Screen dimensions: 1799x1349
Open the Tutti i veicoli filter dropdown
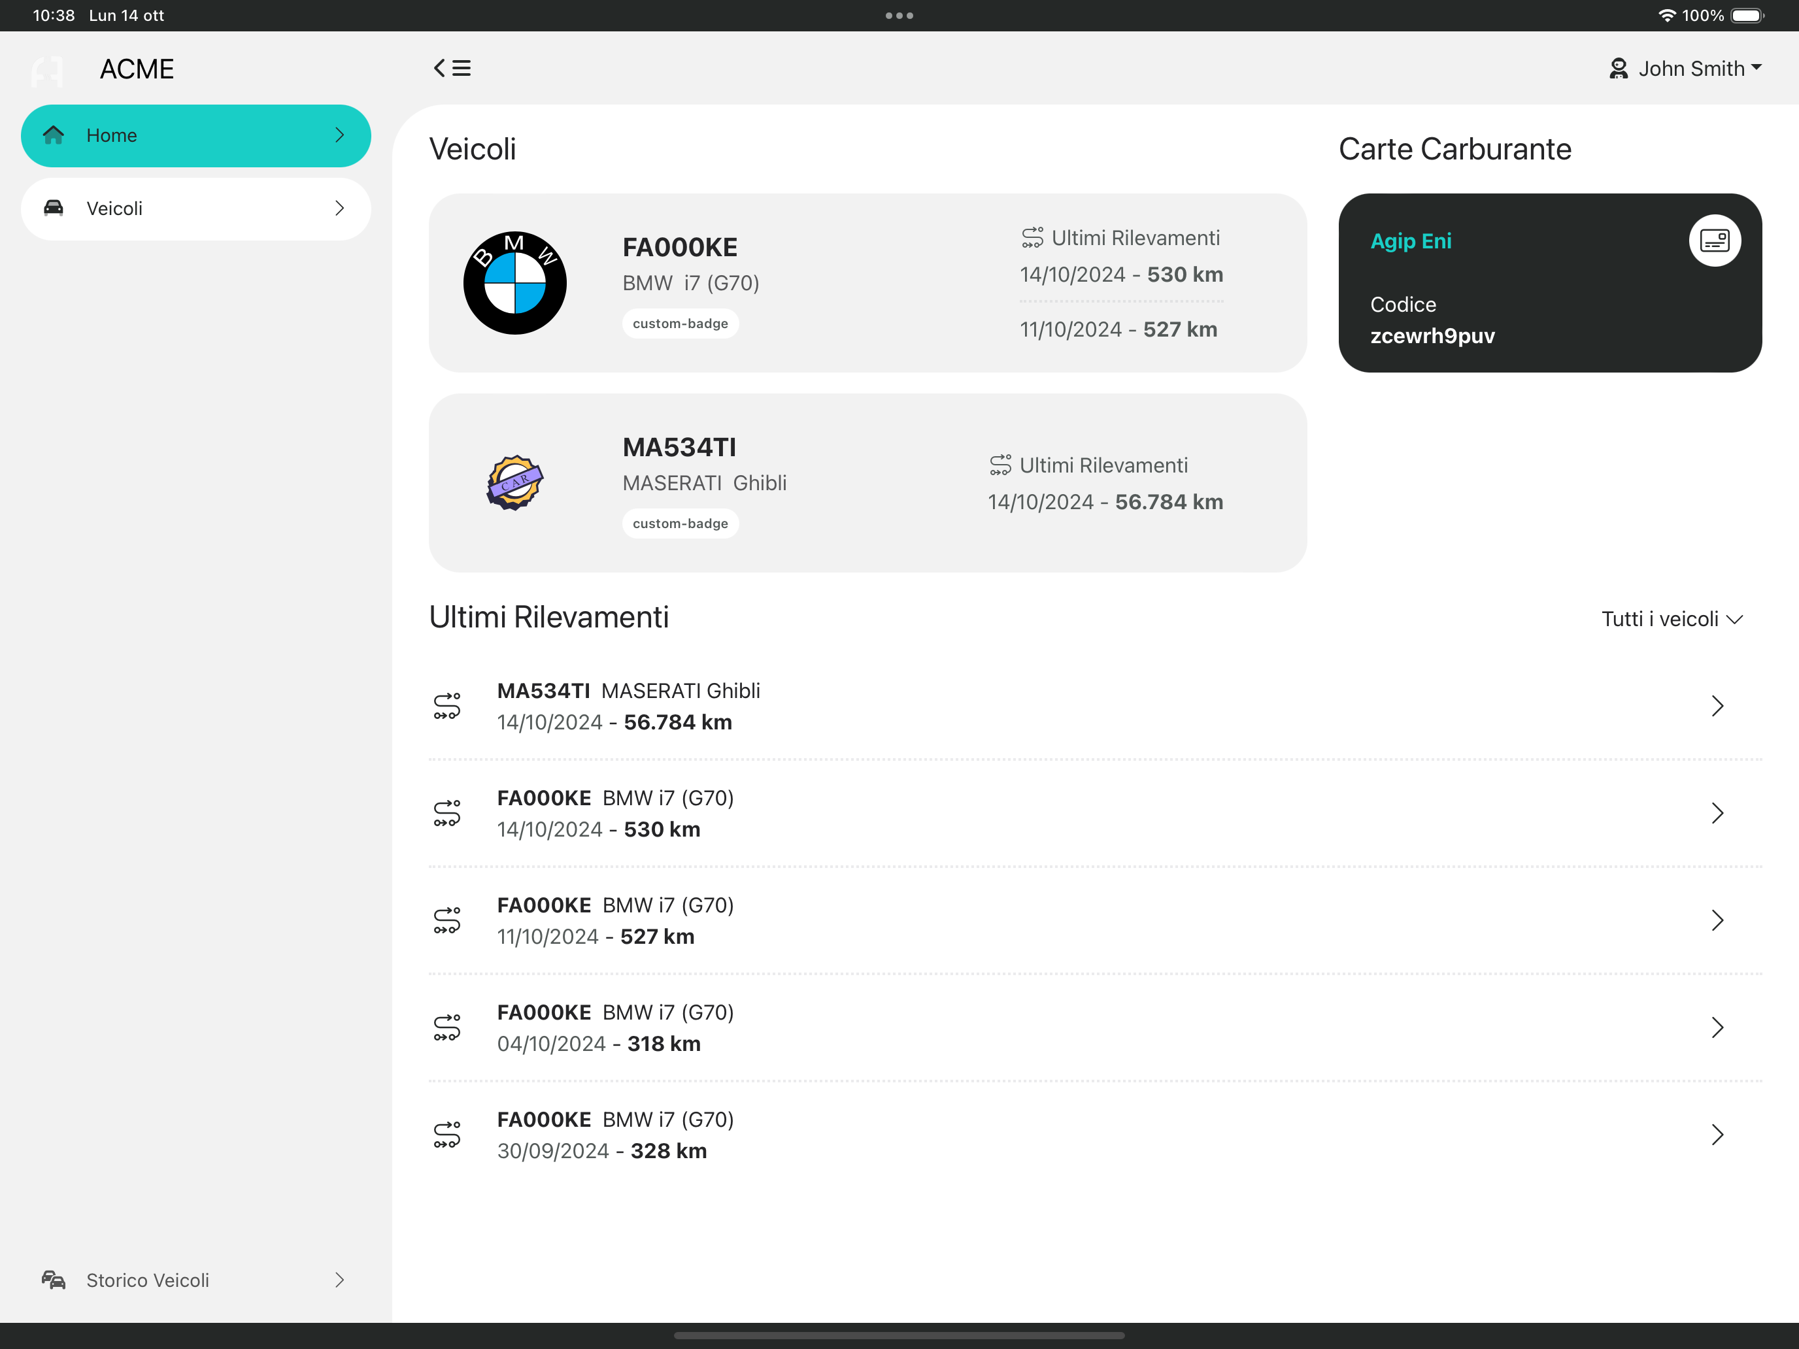pyautogui.click(x=1672, y=620)
